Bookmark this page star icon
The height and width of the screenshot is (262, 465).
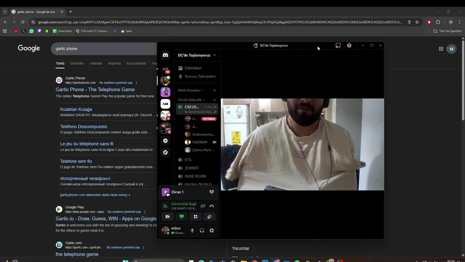(x=417, y=22)
